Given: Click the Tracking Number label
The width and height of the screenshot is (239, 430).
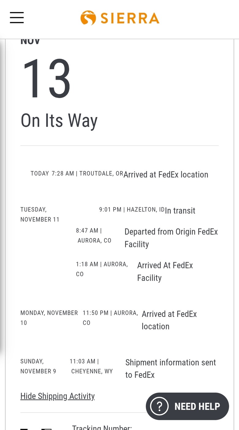Looking at the screenshot, I should click(x=102, y=427).
